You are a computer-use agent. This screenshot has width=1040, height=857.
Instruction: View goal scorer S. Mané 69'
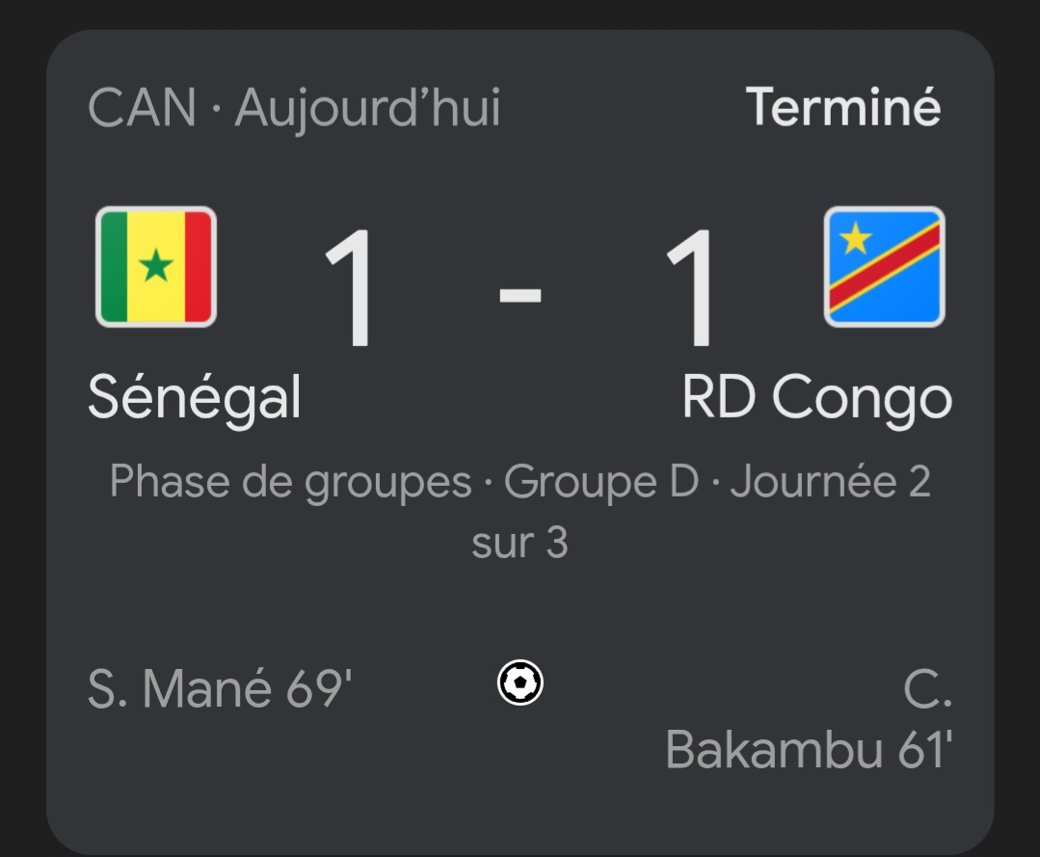[220, 688]
